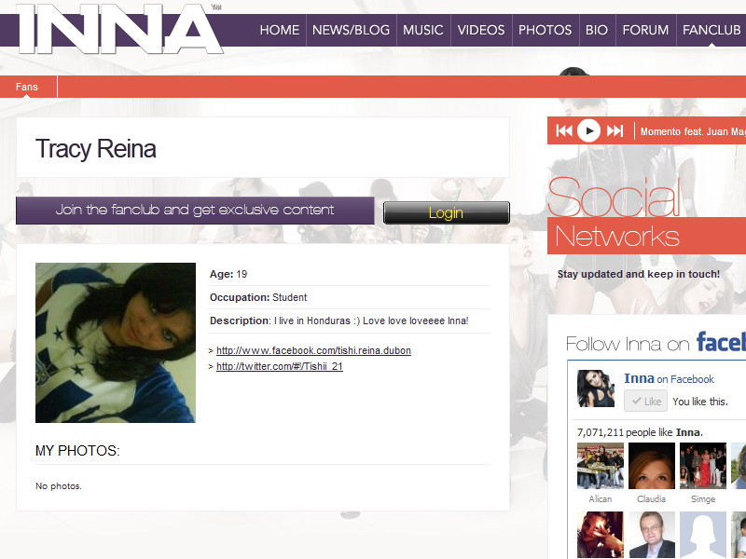Viewport: 746px width, 559px height.
Task: Click the Join the fanclub banner
Action: 195,211
